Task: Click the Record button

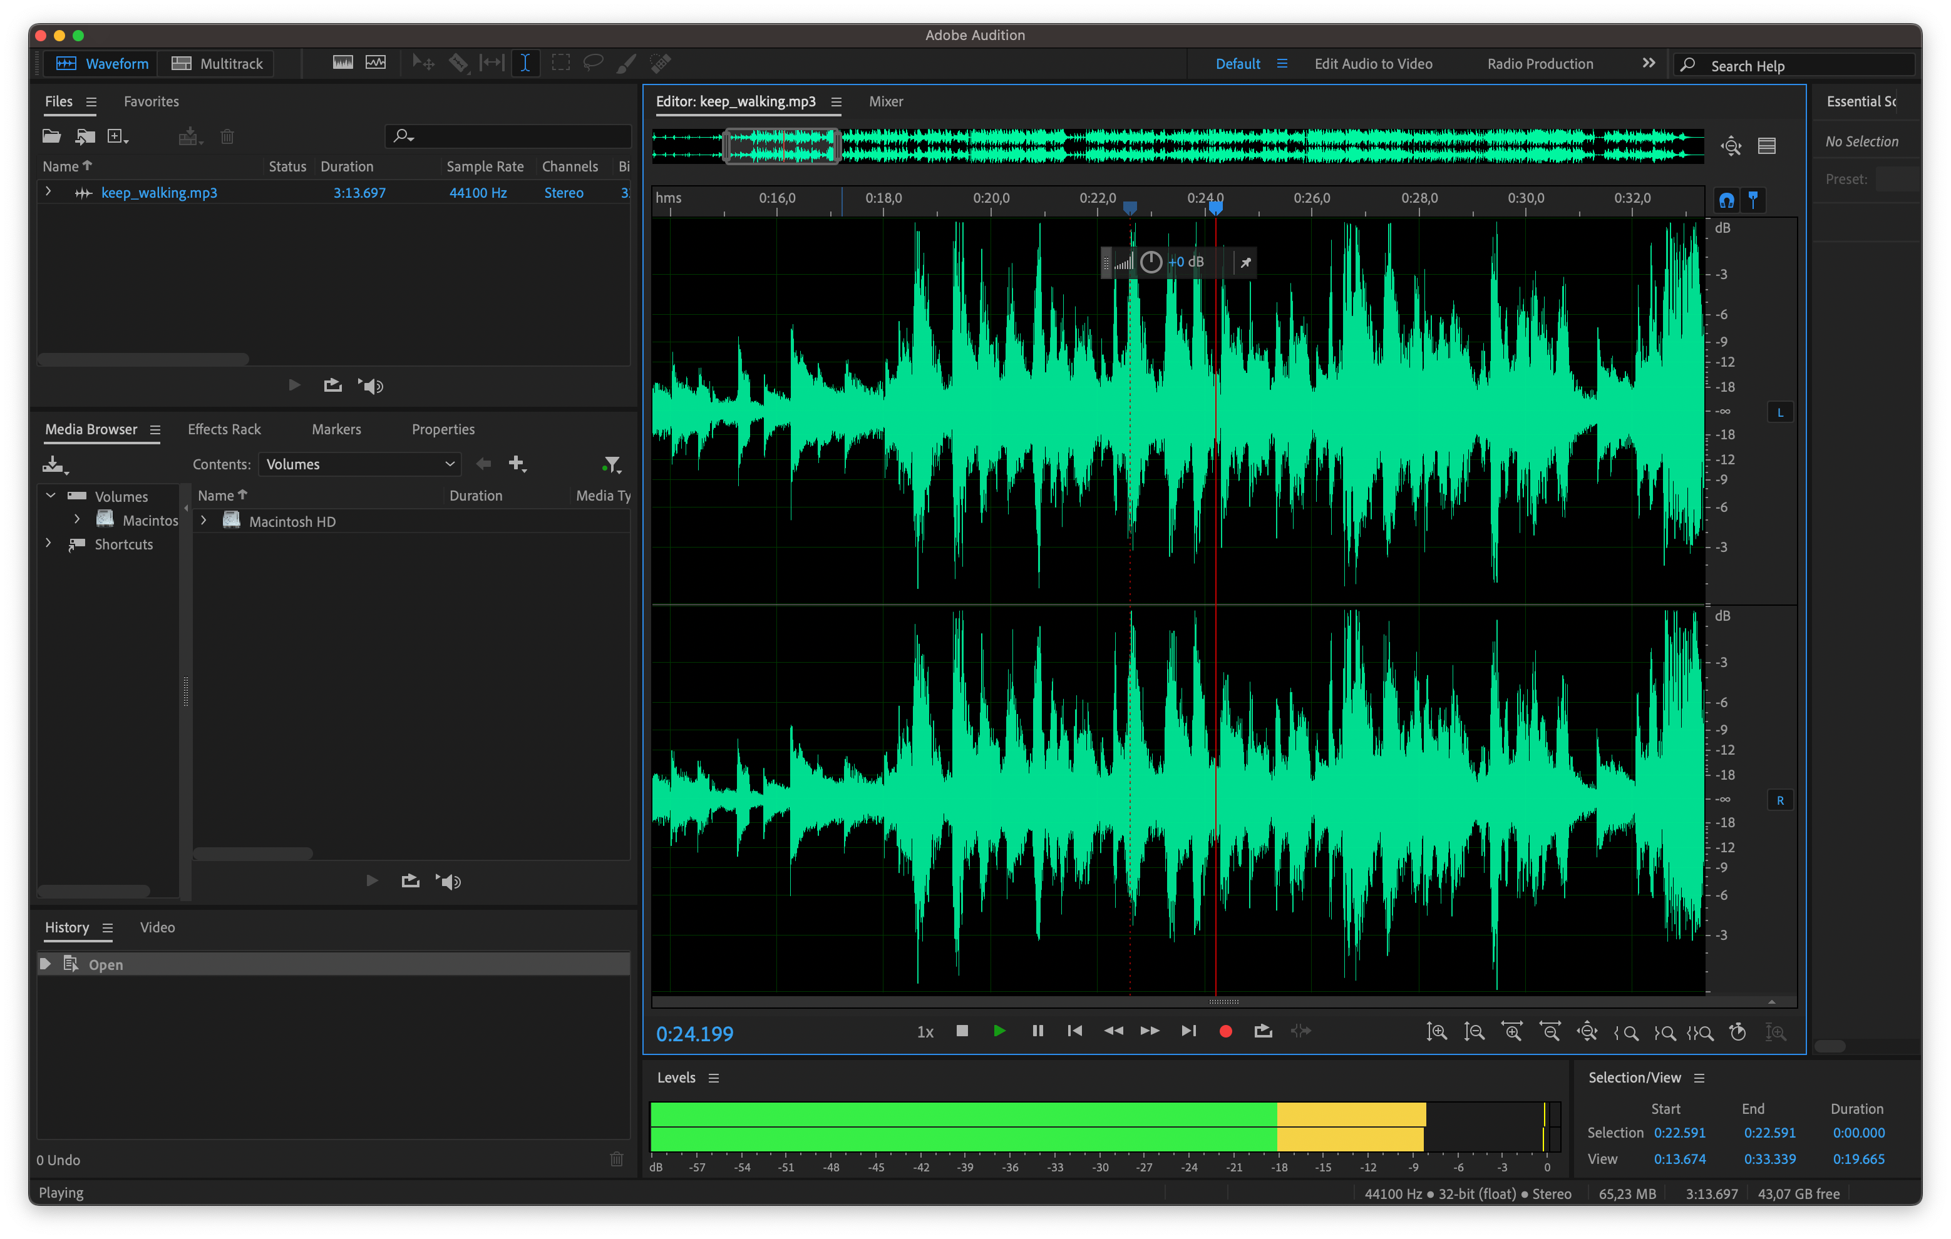Action: click(1225, 1031)
